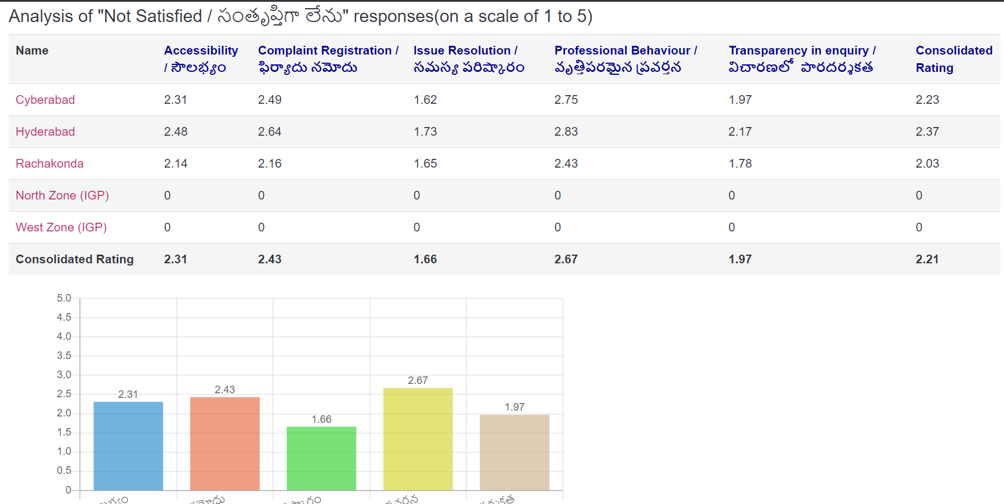This screenshot has height=504, width=1004.
Task: Open the North Zone (IGP) link
Action: 62,195
